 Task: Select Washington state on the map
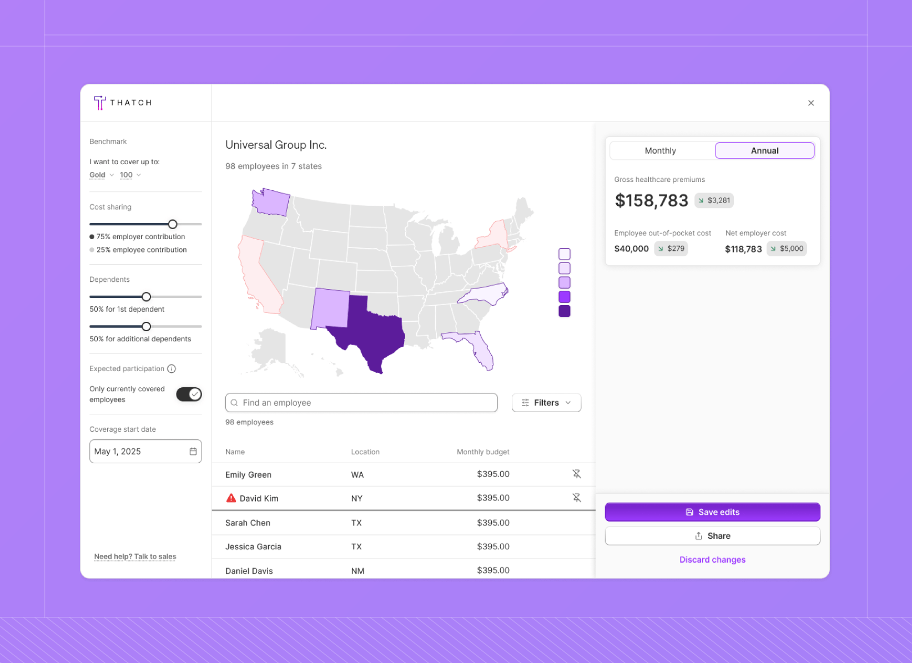[x=271, y=203]
